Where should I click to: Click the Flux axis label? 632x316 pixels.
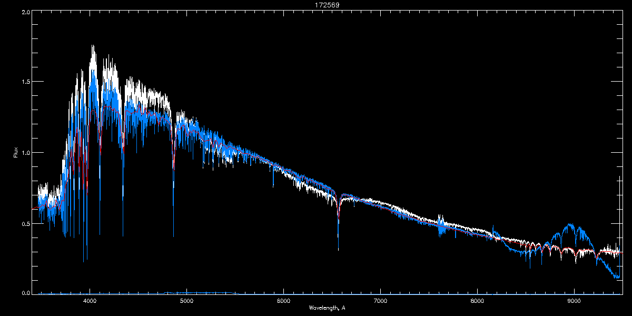pyautogui.click(x=15, y=152)
